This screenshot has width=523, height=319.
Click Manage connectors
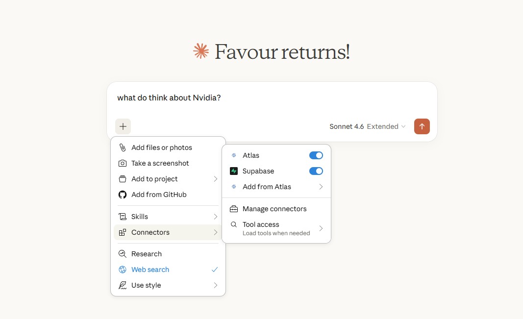[274, 209]
